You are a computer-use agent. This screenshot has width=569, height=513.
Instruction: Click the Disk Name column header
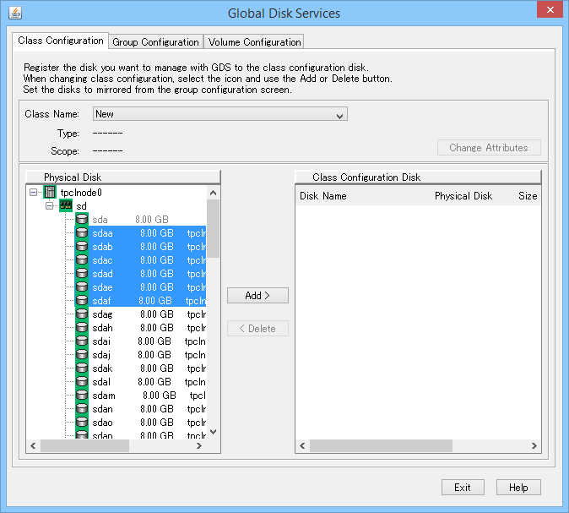point(323,196)
